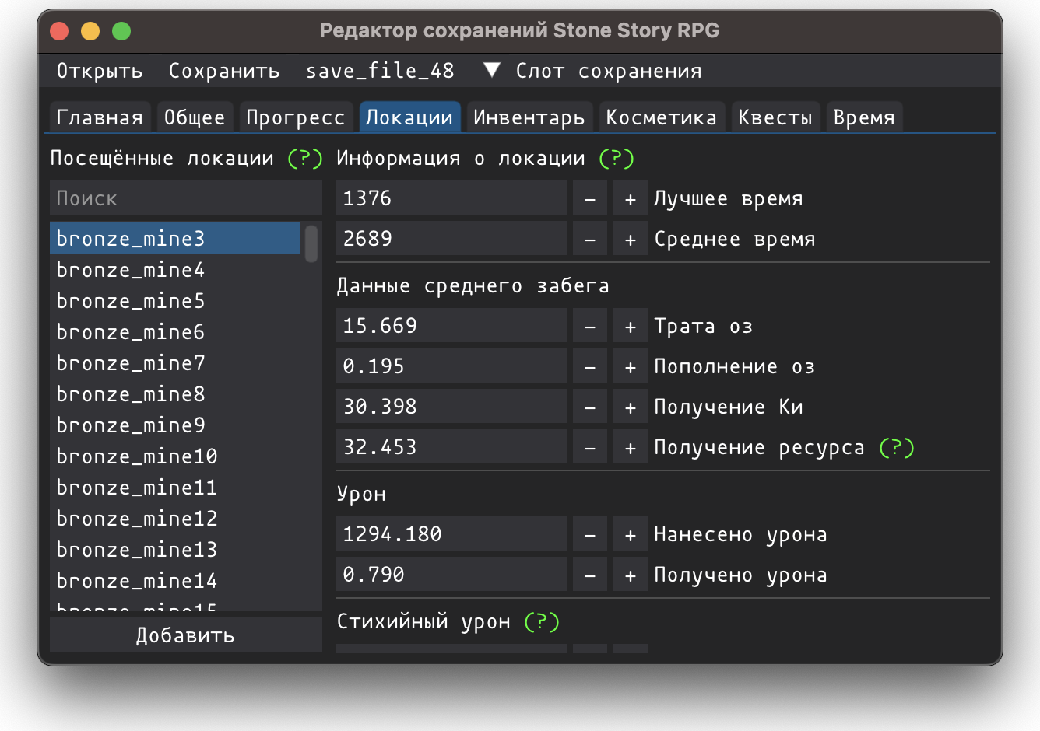The height and width of the screenshot is (731, 1040).
Task: Select bronze_mine6 in the location list
Action: point(175,332)
